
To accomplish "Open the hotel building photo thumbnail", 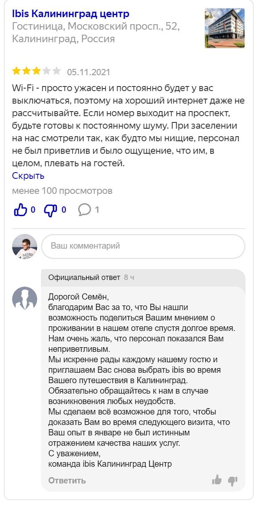I will pos(224,28).
